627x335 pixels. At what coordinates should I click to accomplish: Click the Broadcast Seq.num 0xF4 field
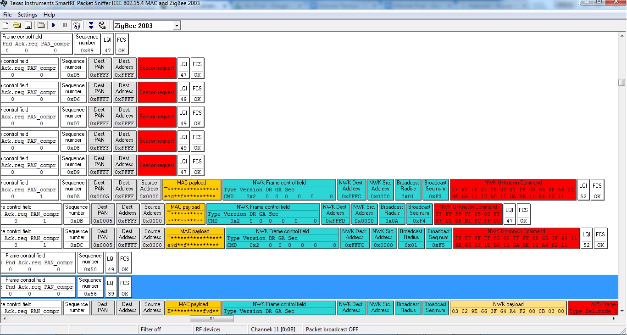coord(419,214)
